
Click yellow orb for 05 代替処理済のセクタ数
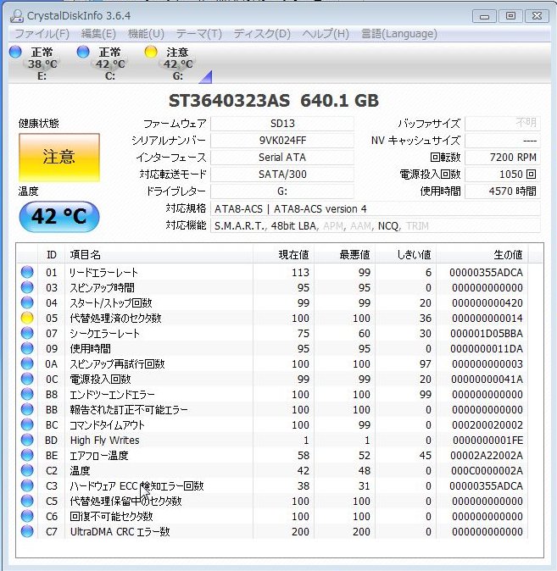click(x=27, y=318)
